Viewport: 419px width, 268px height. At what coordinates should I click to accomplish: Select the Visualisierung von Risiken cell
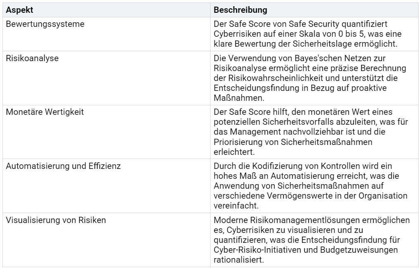tap(56, 220)
